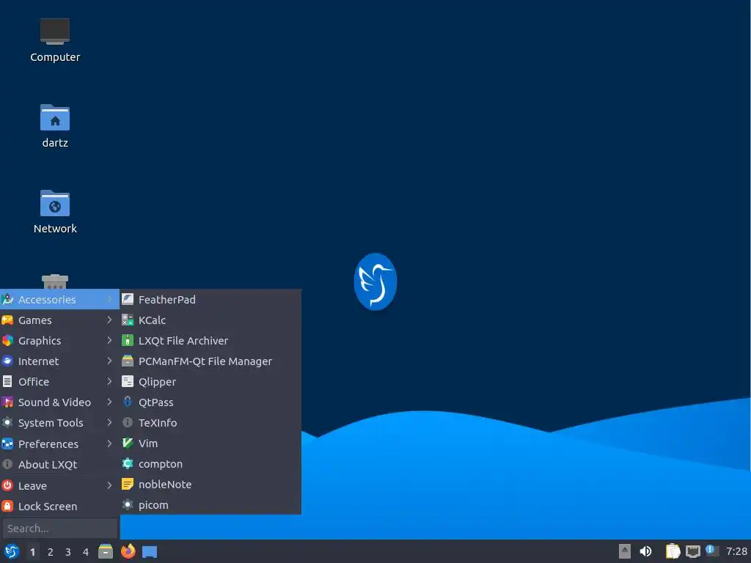Expand the Sound & Video submenu
Screen dimensions: 751x563
click(x=59, y=402)
